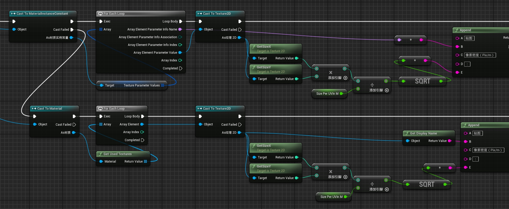Click the As材质实例常量 output pin
The image size is (509, 209).
71,38
